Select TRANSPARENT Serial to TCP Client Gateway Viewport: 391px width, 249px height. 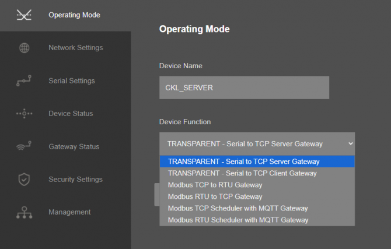[x=257, y=173]
